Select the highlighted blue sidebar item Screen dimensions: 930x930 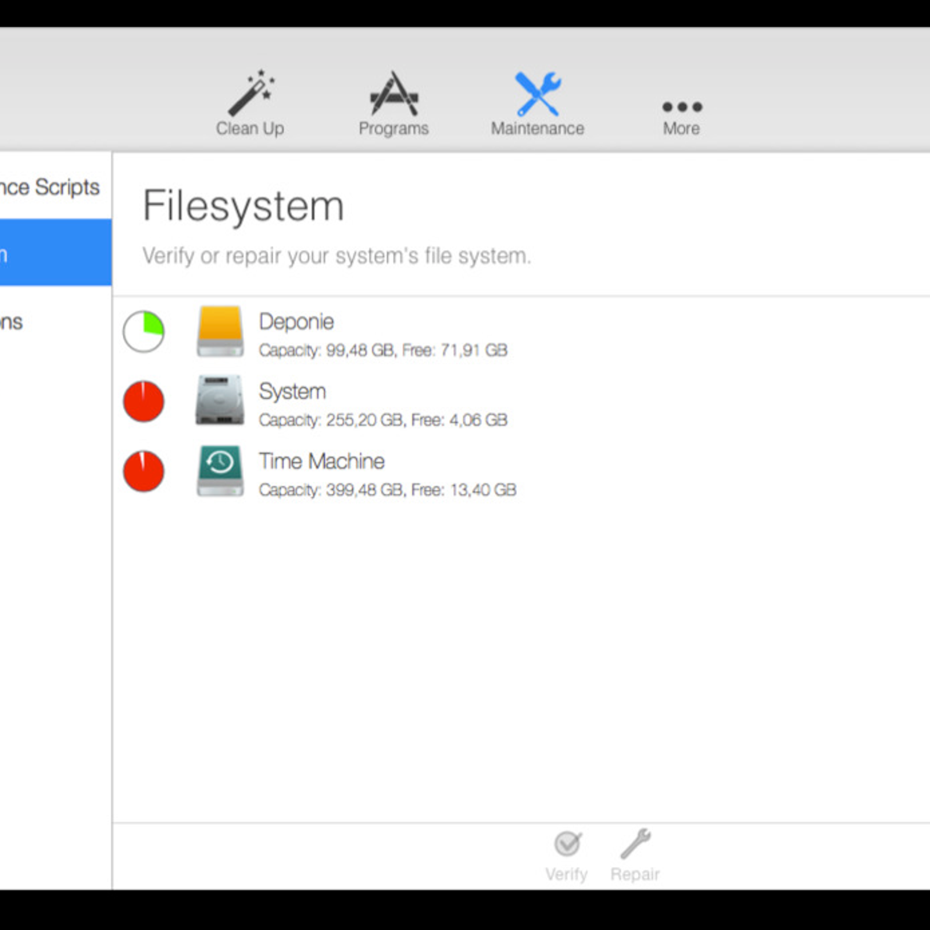pyautogui.click(x=56, y=252)
